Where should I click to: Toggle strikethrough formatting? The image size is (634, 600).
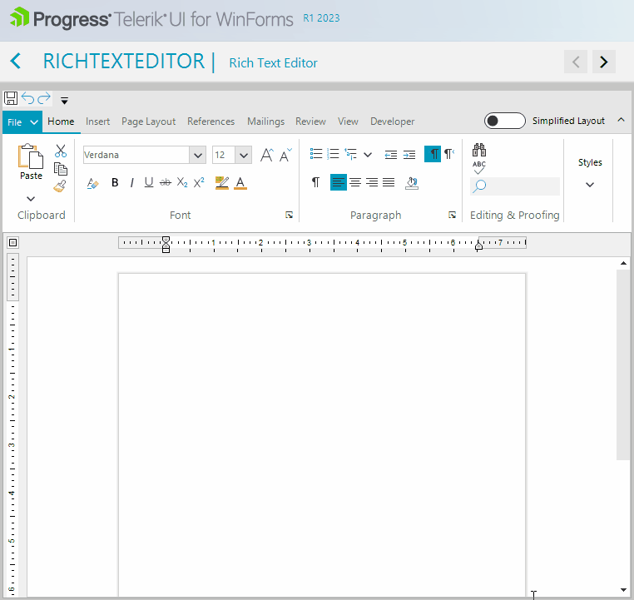(x=166, y=183)
